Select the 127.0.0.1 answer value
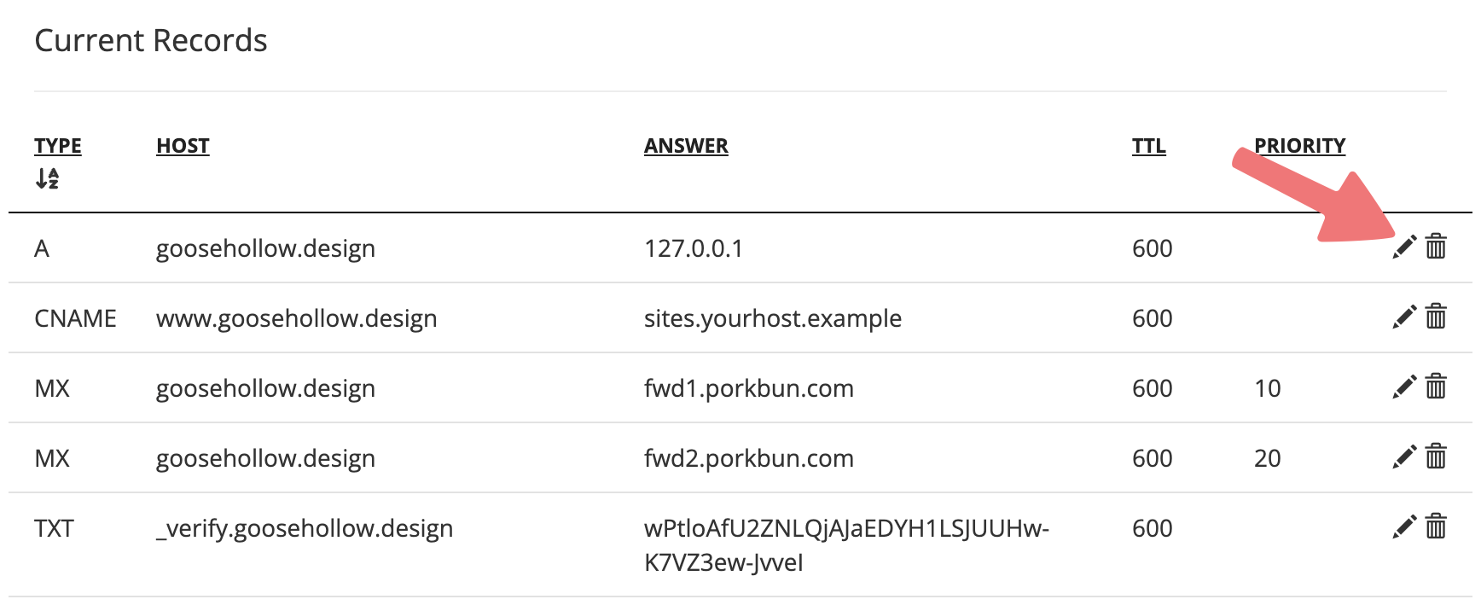Screen dimensions: 1481x611 694,248
